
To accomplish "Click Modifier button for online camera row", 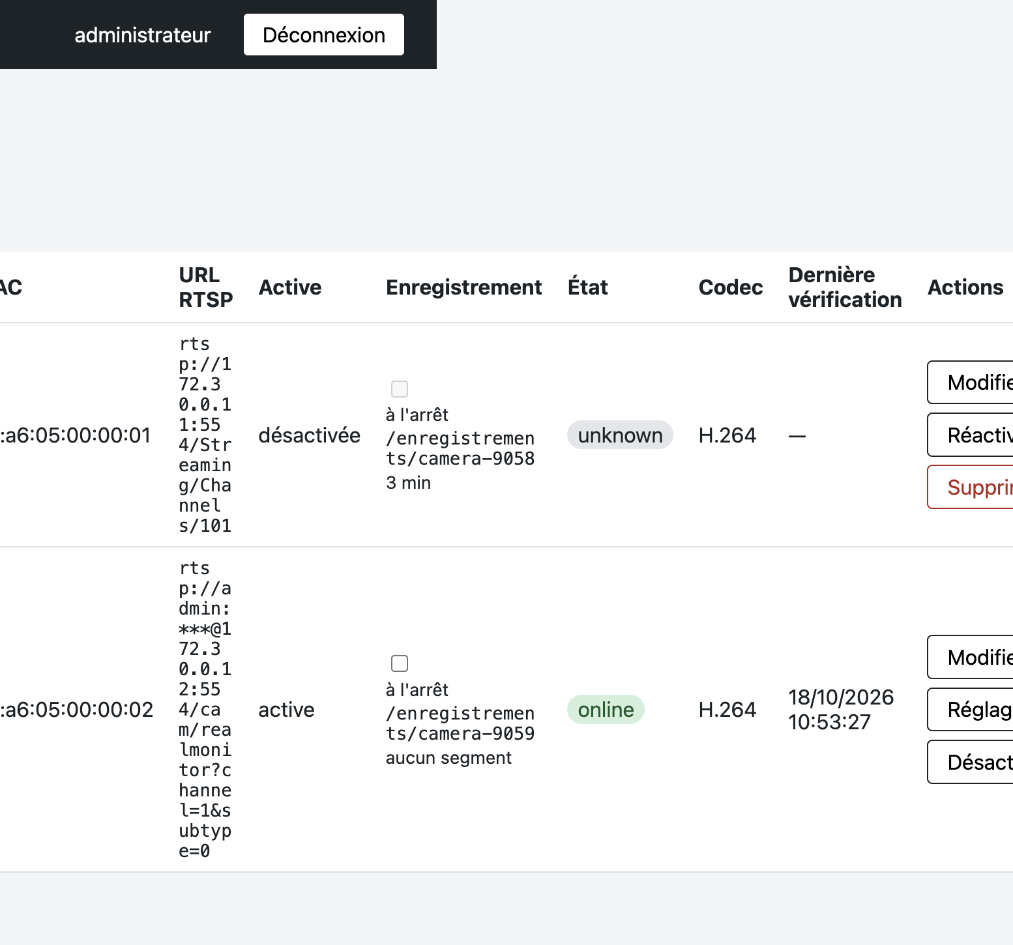I will point(970,657).
